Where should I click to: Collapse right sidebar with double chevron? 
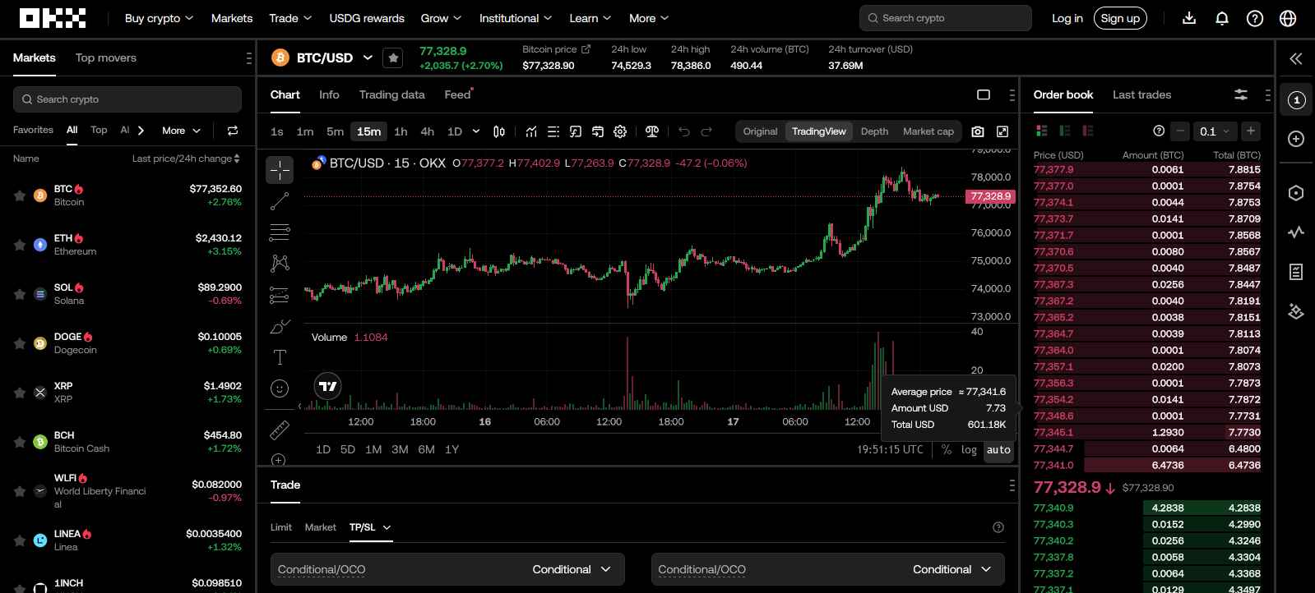click(1296, 58)
